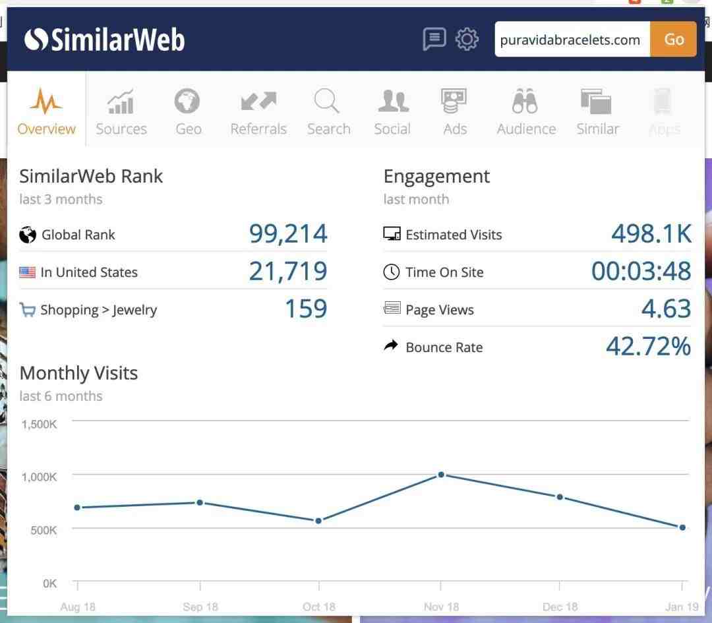The width and height of the screenshot is (712, 623).
Task: Click the Time On Site label
Action: [444, 272]
